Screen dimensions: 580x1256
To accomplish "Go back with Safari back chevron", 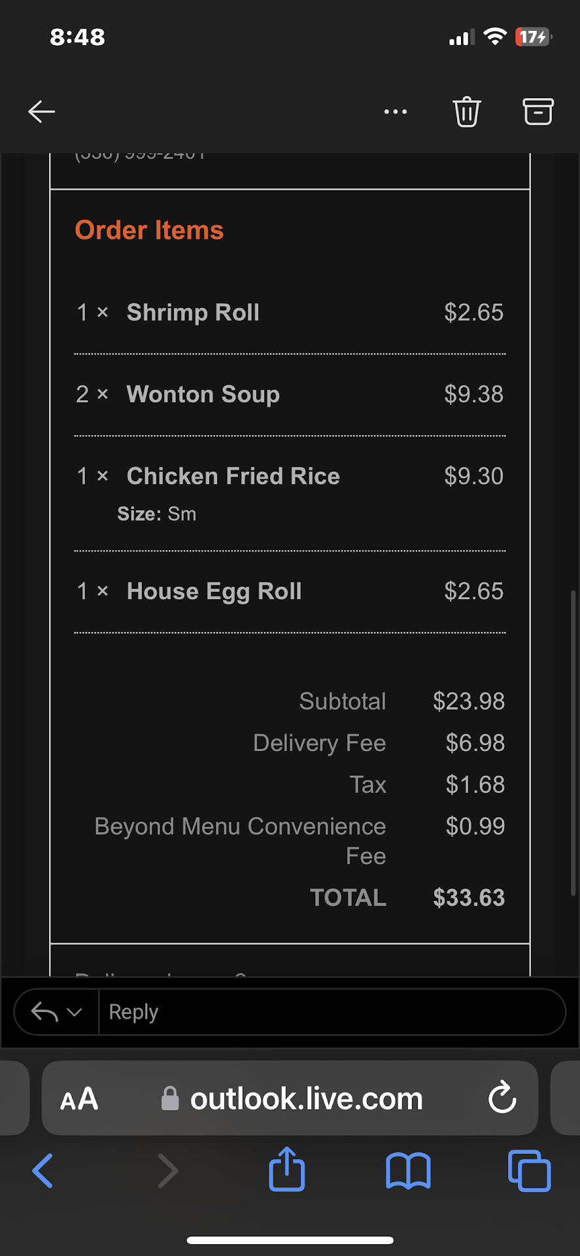I will pyautogui.click(x=43, y=1170).
